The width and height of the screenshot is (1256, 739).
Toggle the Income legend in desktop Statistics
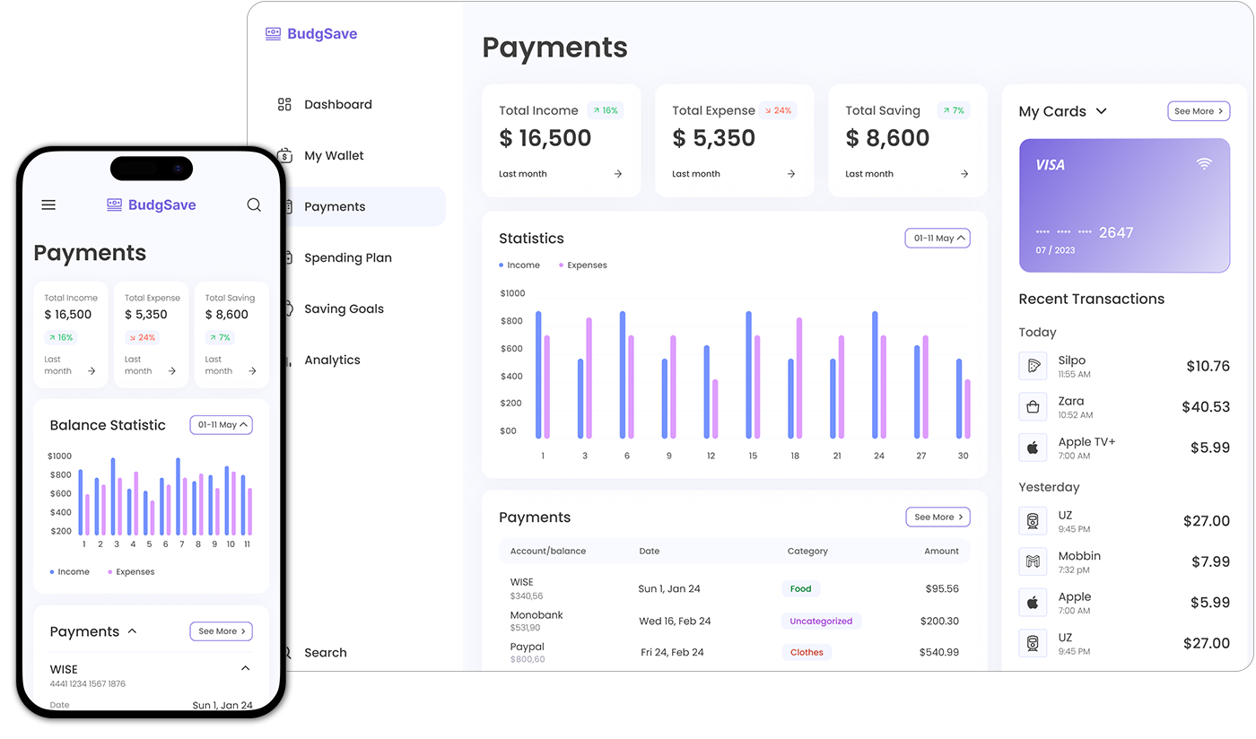tap(519, 265)
